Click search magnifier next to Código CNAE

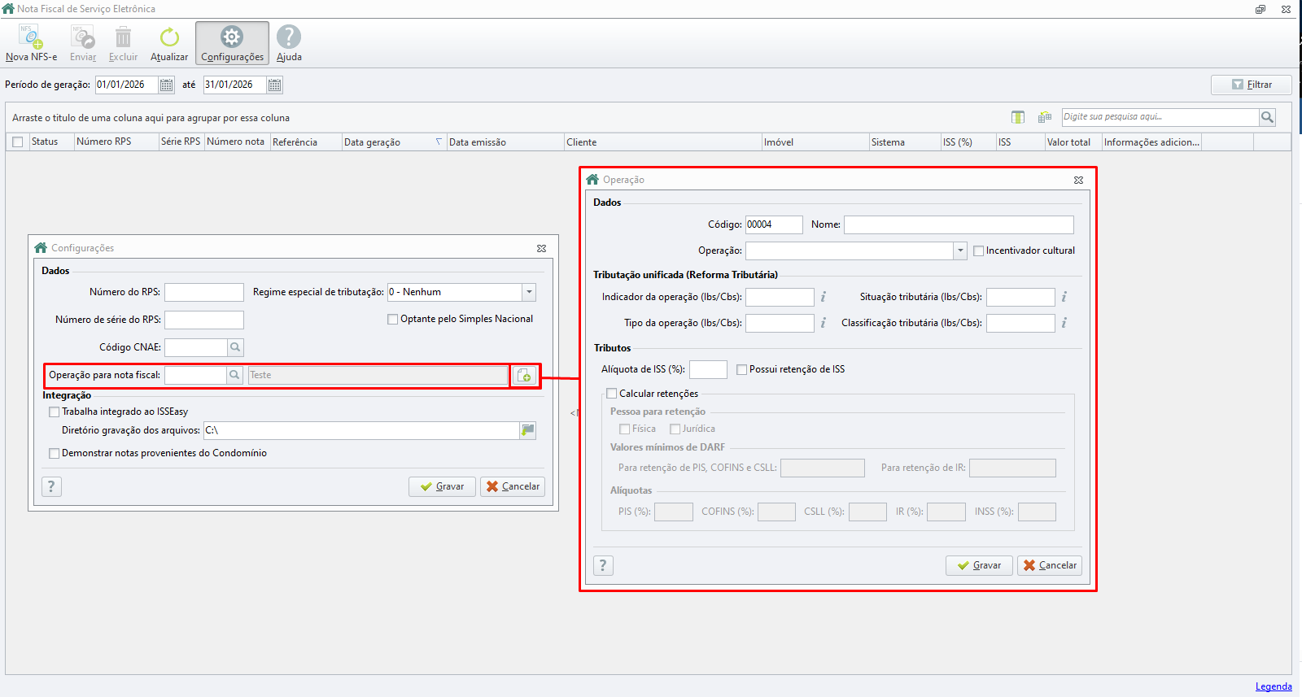click(x=235, y=347)
